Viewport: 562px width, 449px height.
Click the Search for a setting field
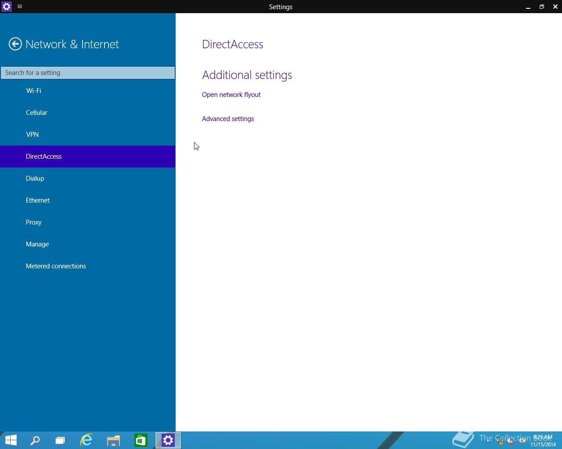tap(88, 73)
